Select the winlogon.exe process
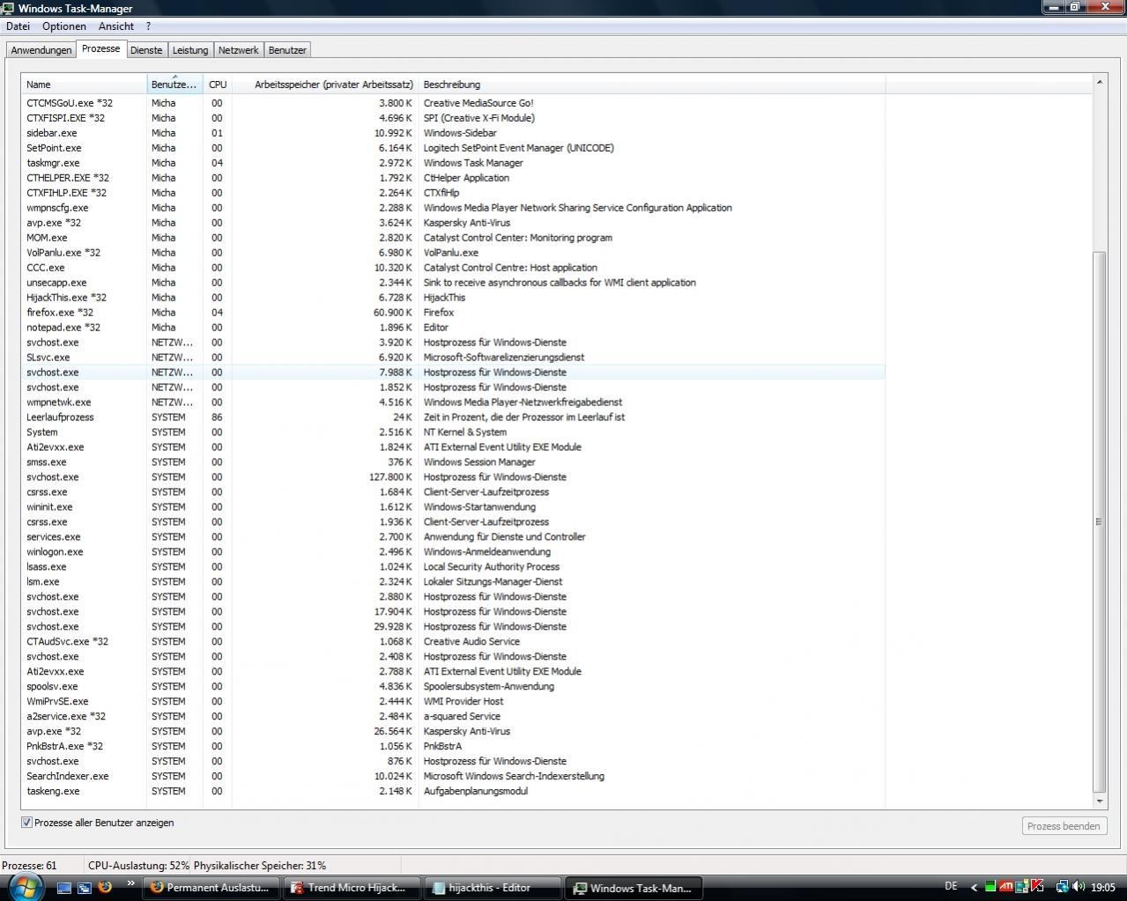The width and height of the screenshot is (1127, 901). (453, 552)
